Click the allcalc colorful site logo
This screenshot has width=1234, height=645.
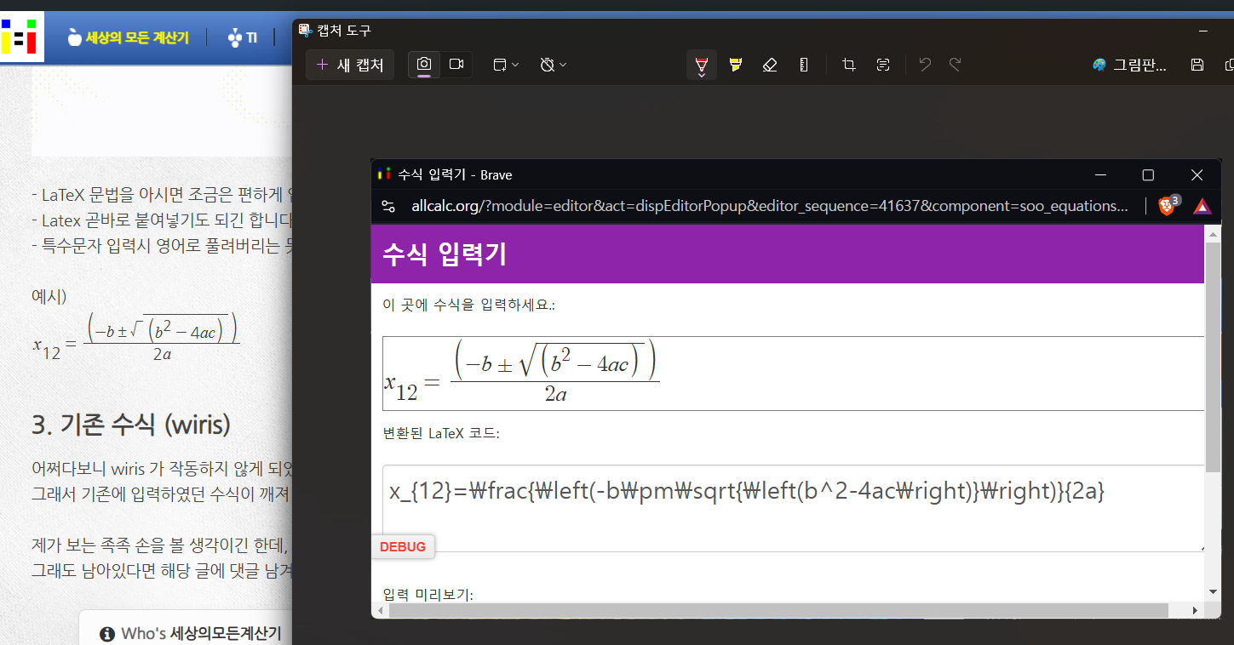pos(18,37)
